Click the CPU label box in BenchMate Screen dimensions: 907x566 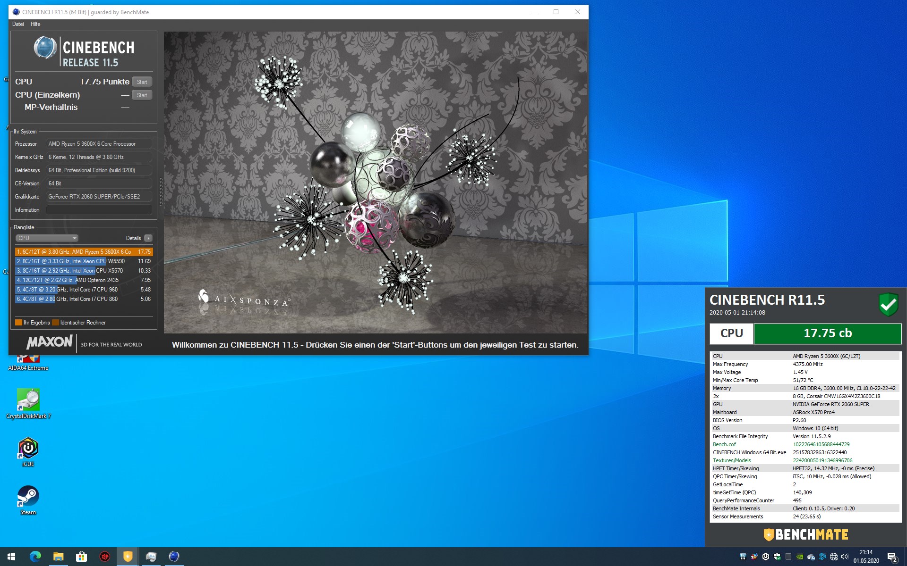[731, 333]
